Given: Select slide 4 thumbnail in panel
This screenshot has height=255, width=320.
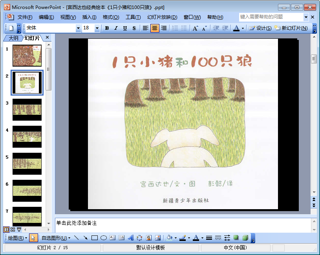Looking at the screenshot, I should pos(27,136).
